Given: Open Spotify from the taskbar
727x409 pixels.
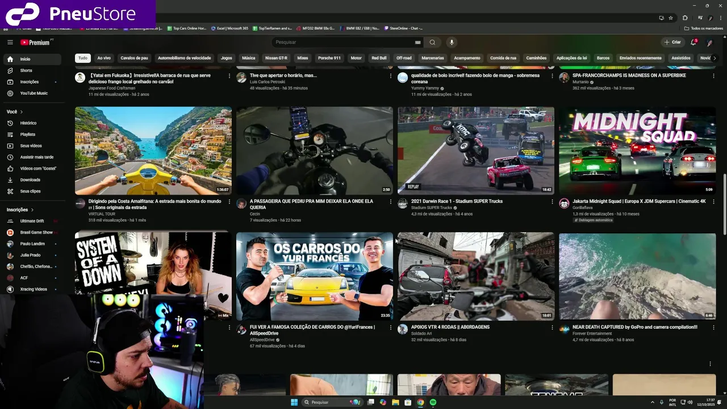Looking at the screenshot, I should (x=433, y=402).
